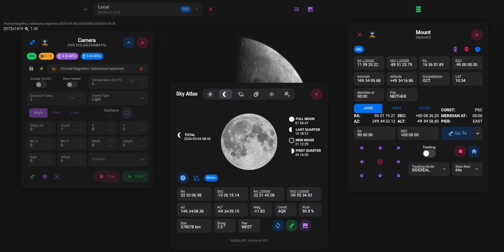Click the connect plug icon in Camera panel
Screen dimensions: 504x252
[x=32, y=43]
